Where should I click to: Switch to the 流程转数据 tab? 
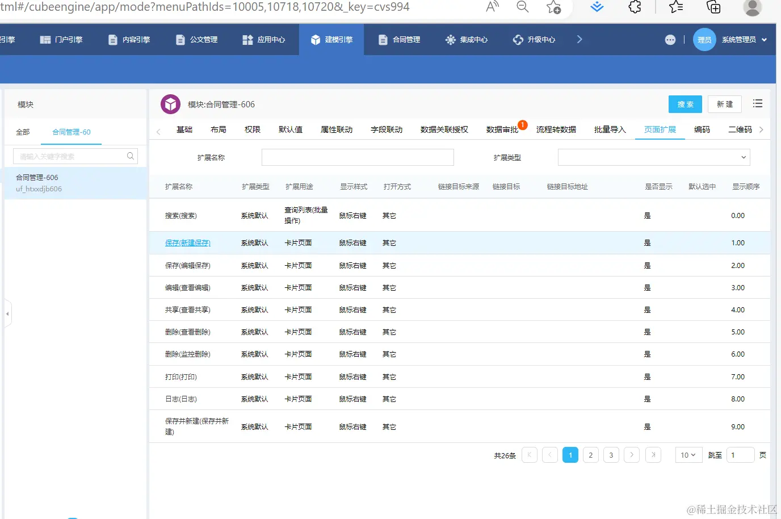tap(556, 129)
